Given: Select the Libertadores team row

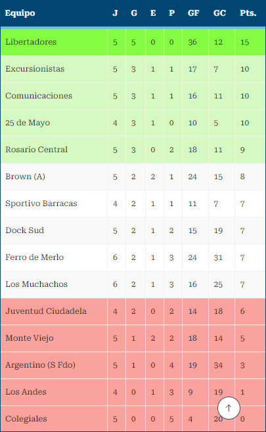Looking at the screenshot, I should (133, 42).
